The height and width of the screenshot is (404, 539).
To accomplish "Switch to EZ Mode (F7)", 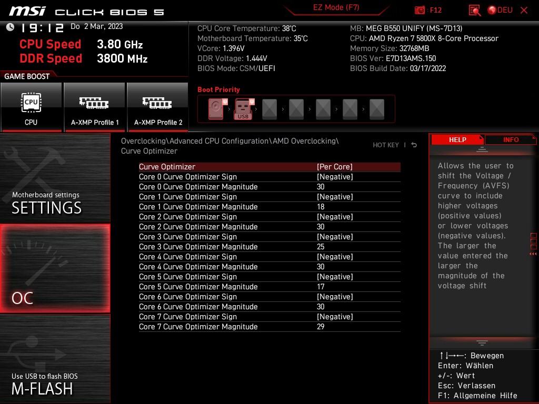I will (336, 7).
